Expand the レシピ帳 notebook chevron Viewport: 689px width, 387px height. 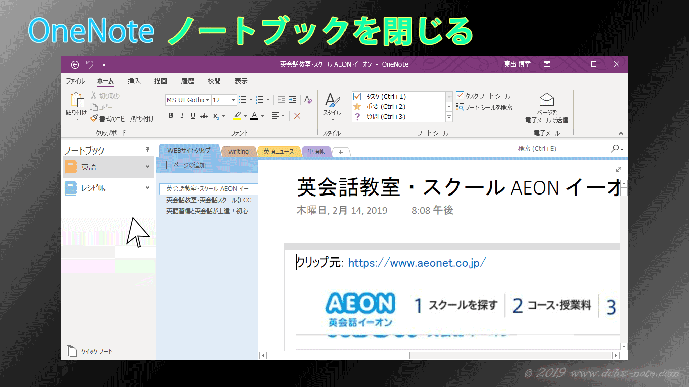coord(148,188)
